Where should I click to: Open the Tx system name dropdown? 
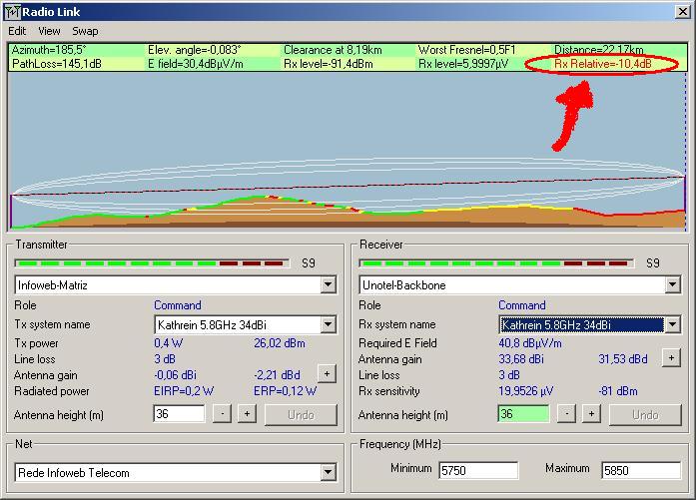328,324
